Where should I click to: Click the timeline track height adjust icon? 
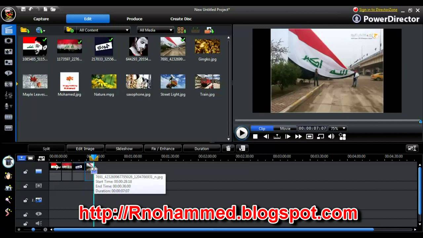tap(412, 148)
